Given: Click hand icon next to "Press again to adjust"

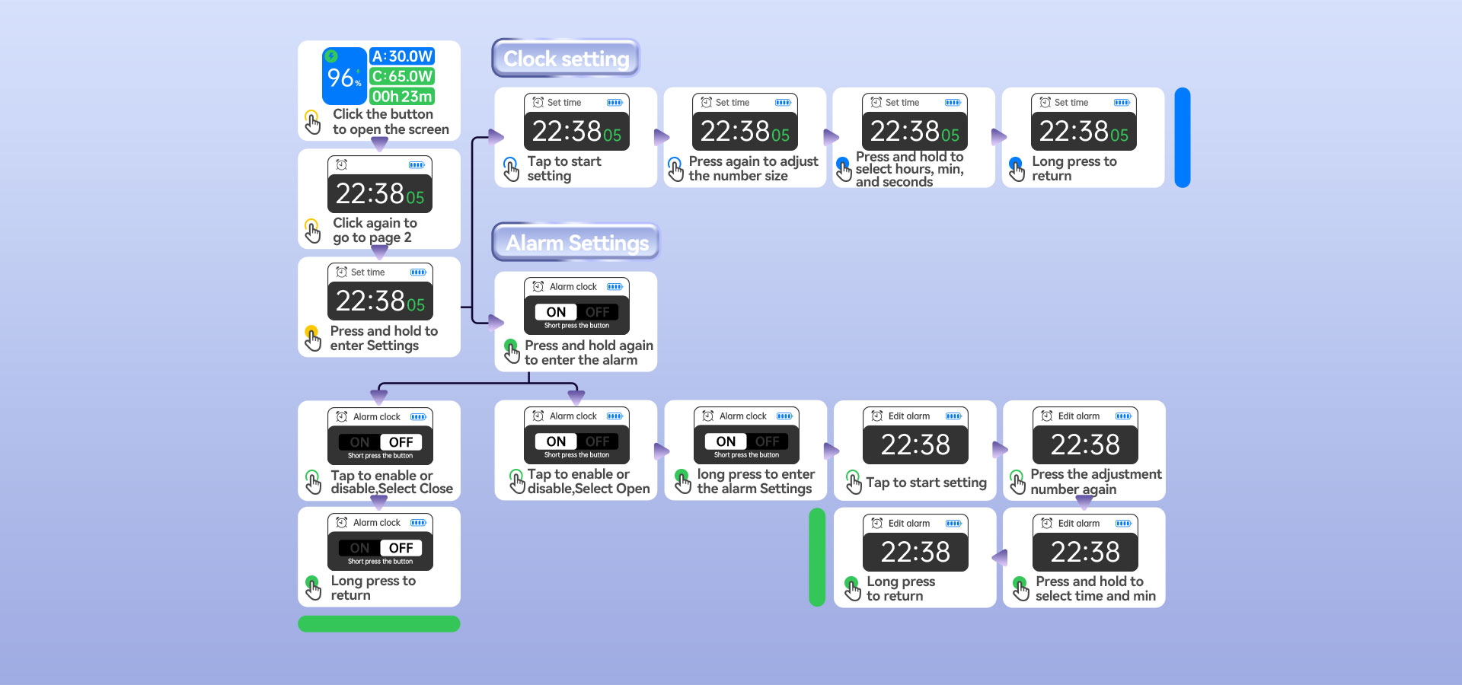Looking at the screenshot, I should (x=675, y=169).
